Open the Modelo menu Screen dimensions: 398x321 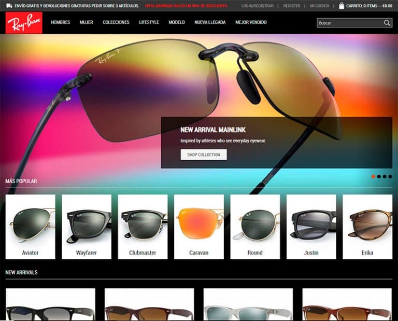177,22
